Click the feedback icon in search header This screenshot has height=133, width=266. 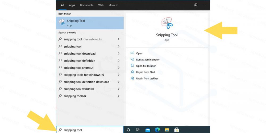pos(196,5)
